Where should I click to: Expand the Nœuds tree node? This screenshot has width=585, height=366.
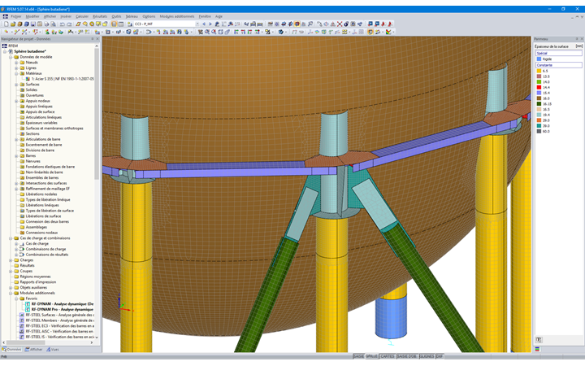click(x=16, y=63)
